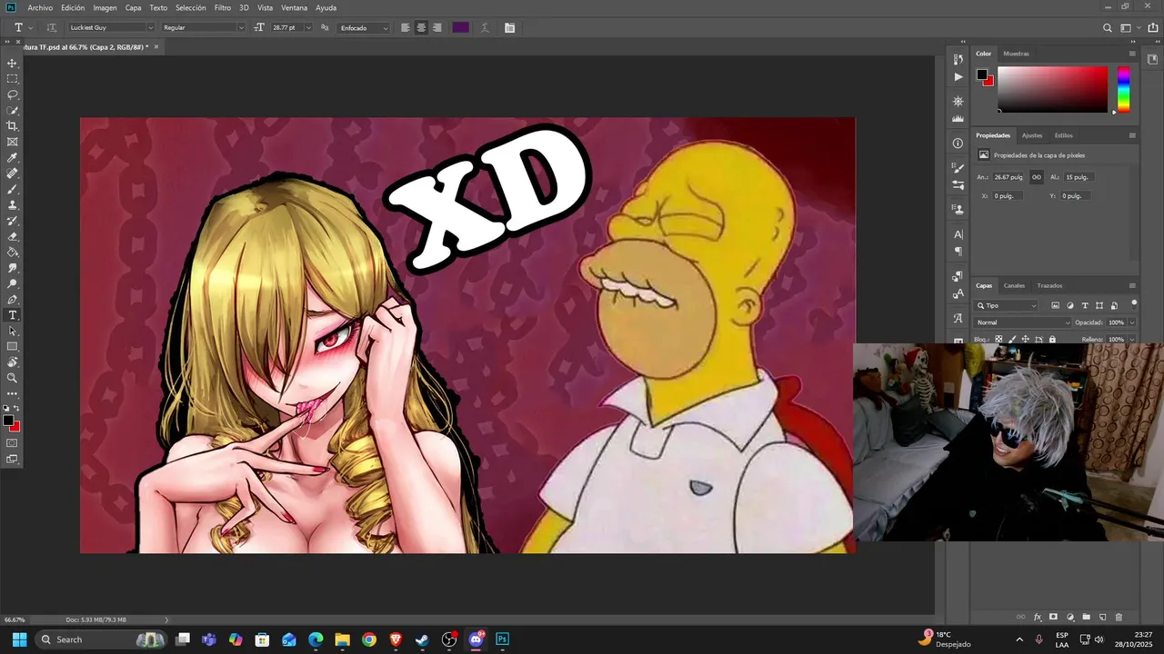The width and height of the screenshot is (1164, 654).
Task: Open the warped text options
Action: click(486, 28)
